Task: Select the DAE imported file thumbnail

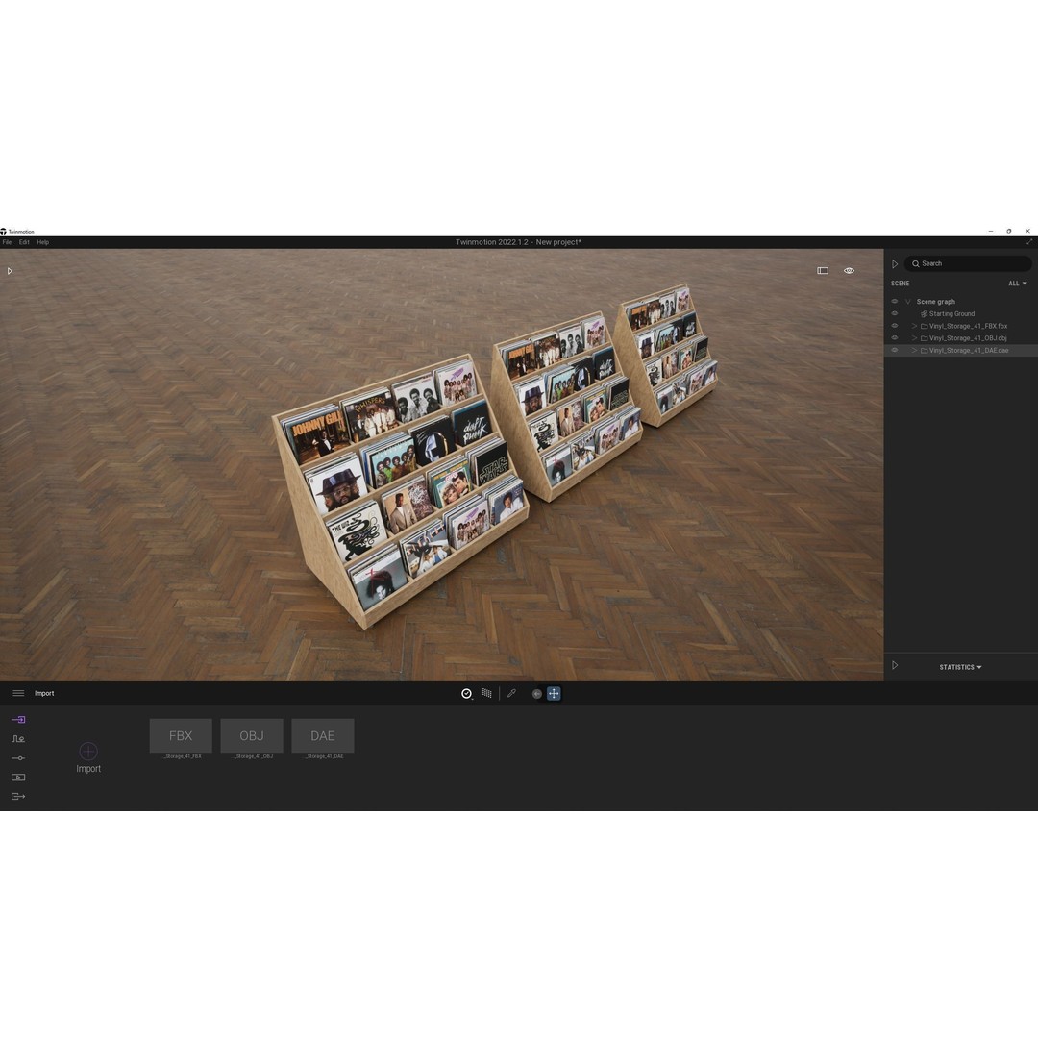Action: click(322, 735)
